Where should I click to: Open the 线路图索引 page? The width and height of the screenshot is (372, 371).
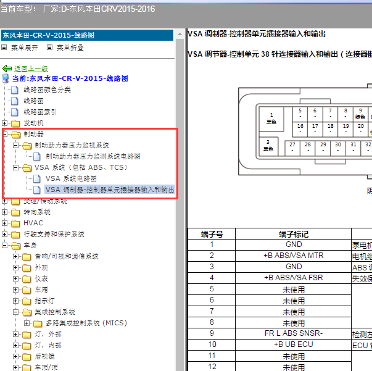(40, 112)
